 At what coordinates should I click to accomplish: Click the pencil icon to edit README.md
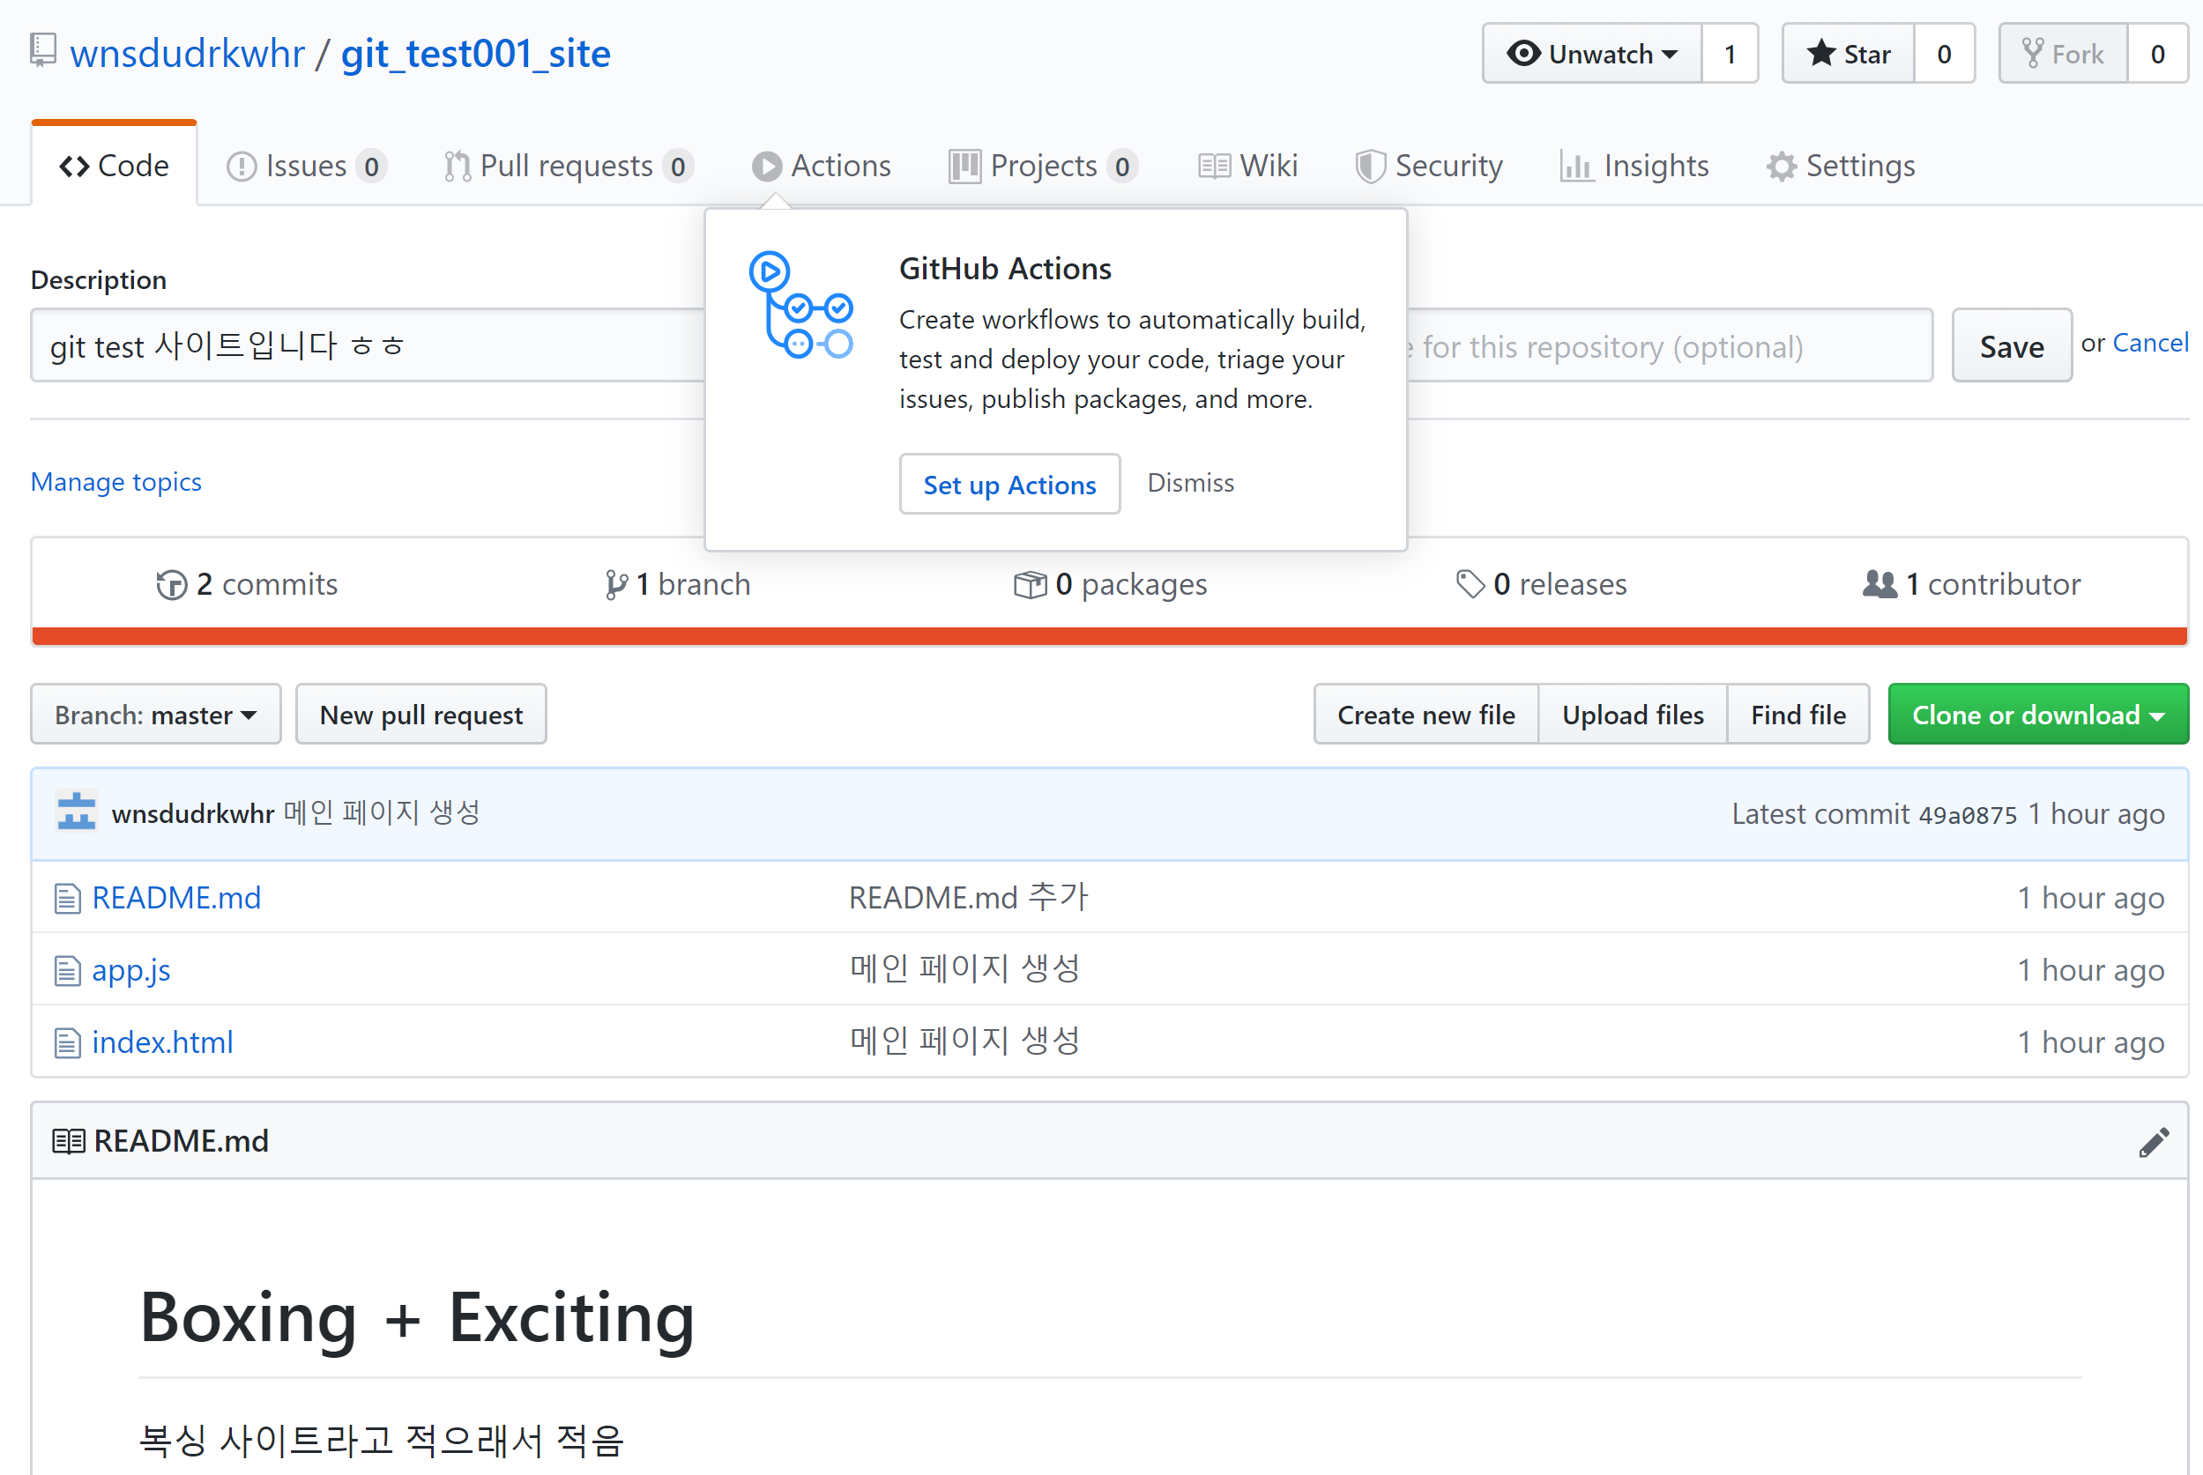pos(2154,1142)
